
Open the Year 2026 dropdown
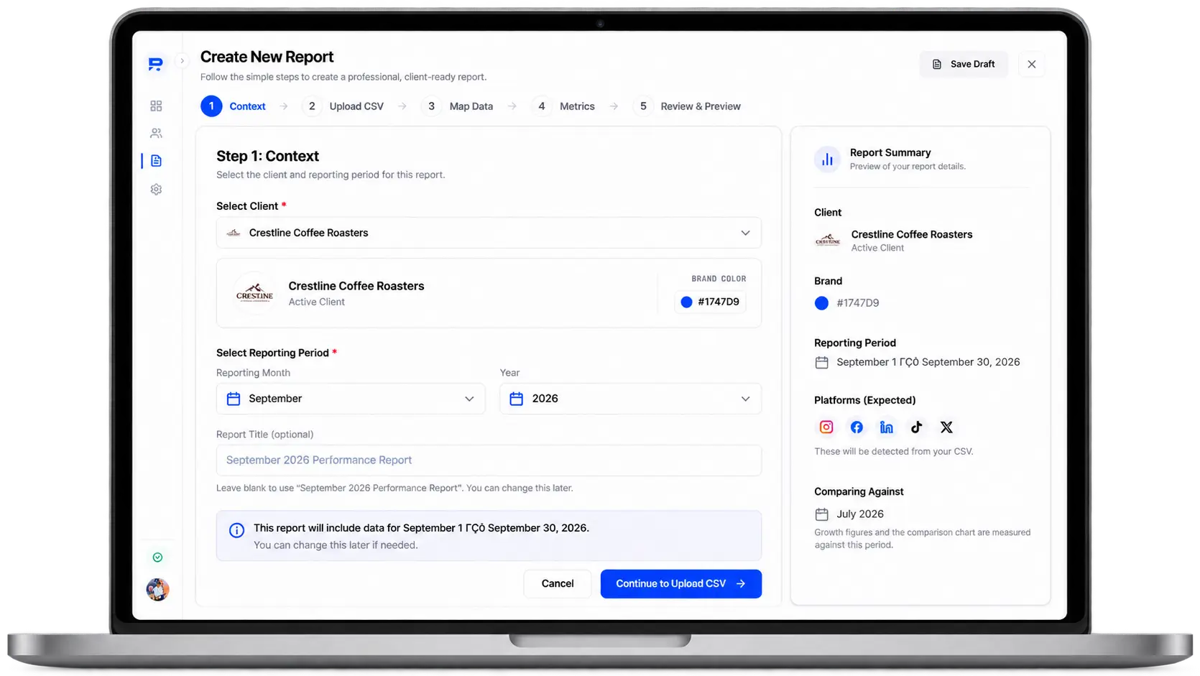630,399
